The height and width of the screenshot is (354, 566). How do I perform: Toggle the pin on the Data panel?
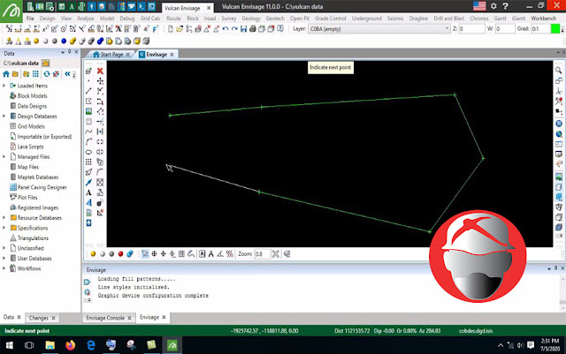pos(69,52)
